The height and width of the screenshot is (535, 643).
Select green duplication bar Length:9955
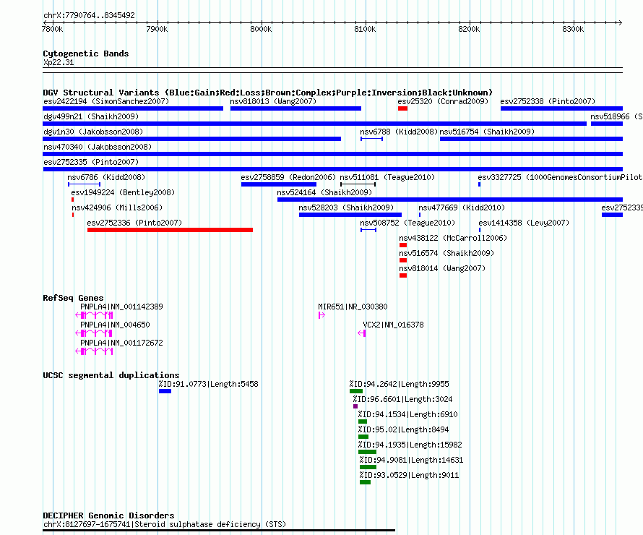point(356,391)
